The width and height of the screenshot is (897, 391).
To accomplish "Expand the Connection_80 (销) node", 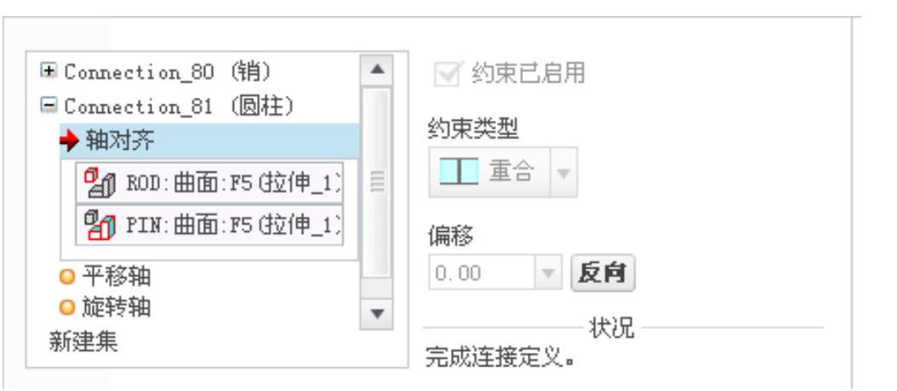I will point(49,71).
